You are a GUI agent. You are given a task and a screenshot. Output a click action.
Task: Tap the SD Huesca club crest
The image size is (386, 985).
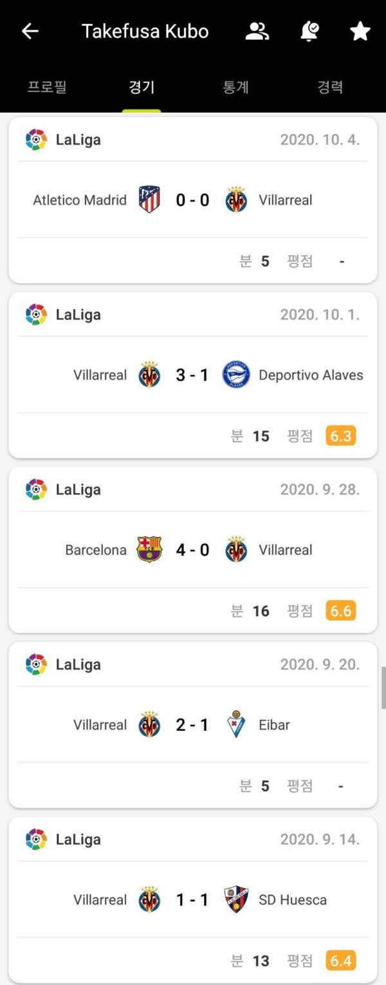(x=236, y=899)
